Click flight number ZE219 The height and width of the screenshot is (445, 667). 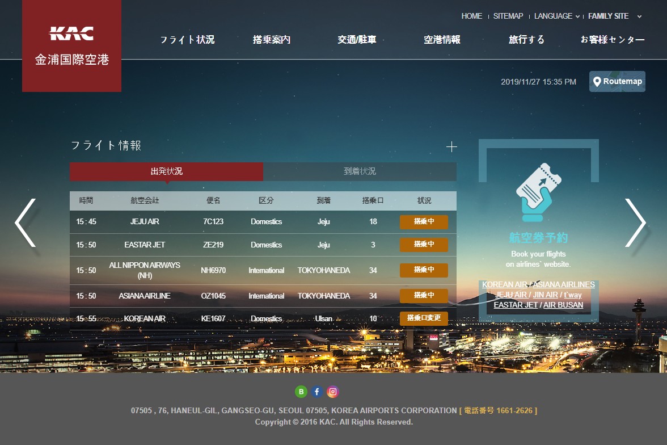point(213,245)
